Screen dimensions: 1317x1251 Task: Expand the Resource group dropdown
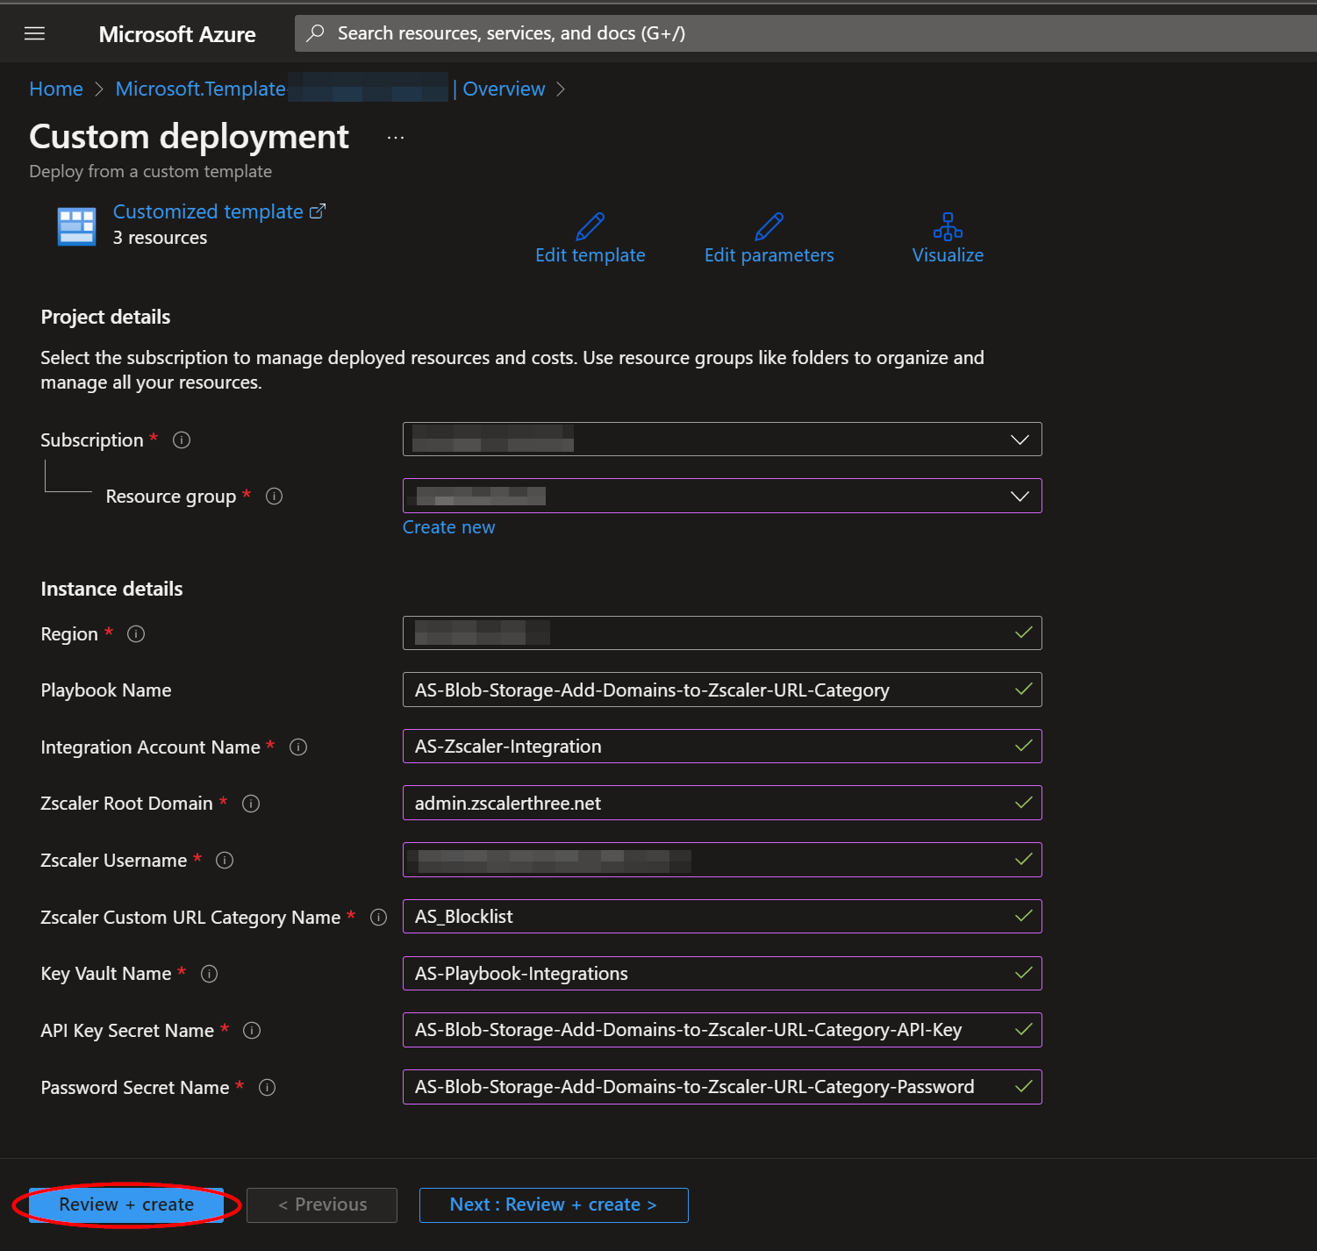tap(722, 496)
